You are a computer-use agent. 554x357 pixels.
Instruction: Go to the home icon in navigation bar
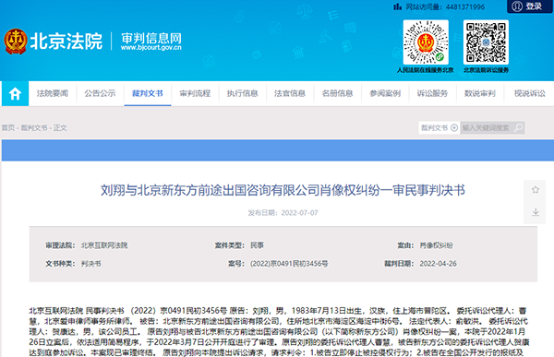click(15, 93)
